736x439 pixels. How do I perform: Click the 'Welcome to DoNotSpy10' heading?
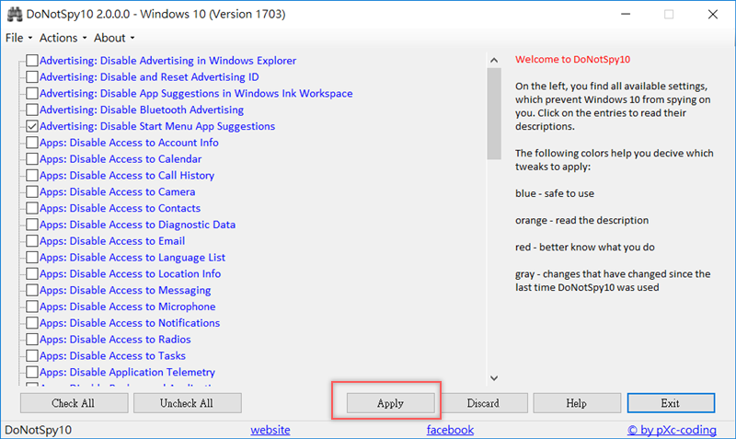[x=572, y=60]
